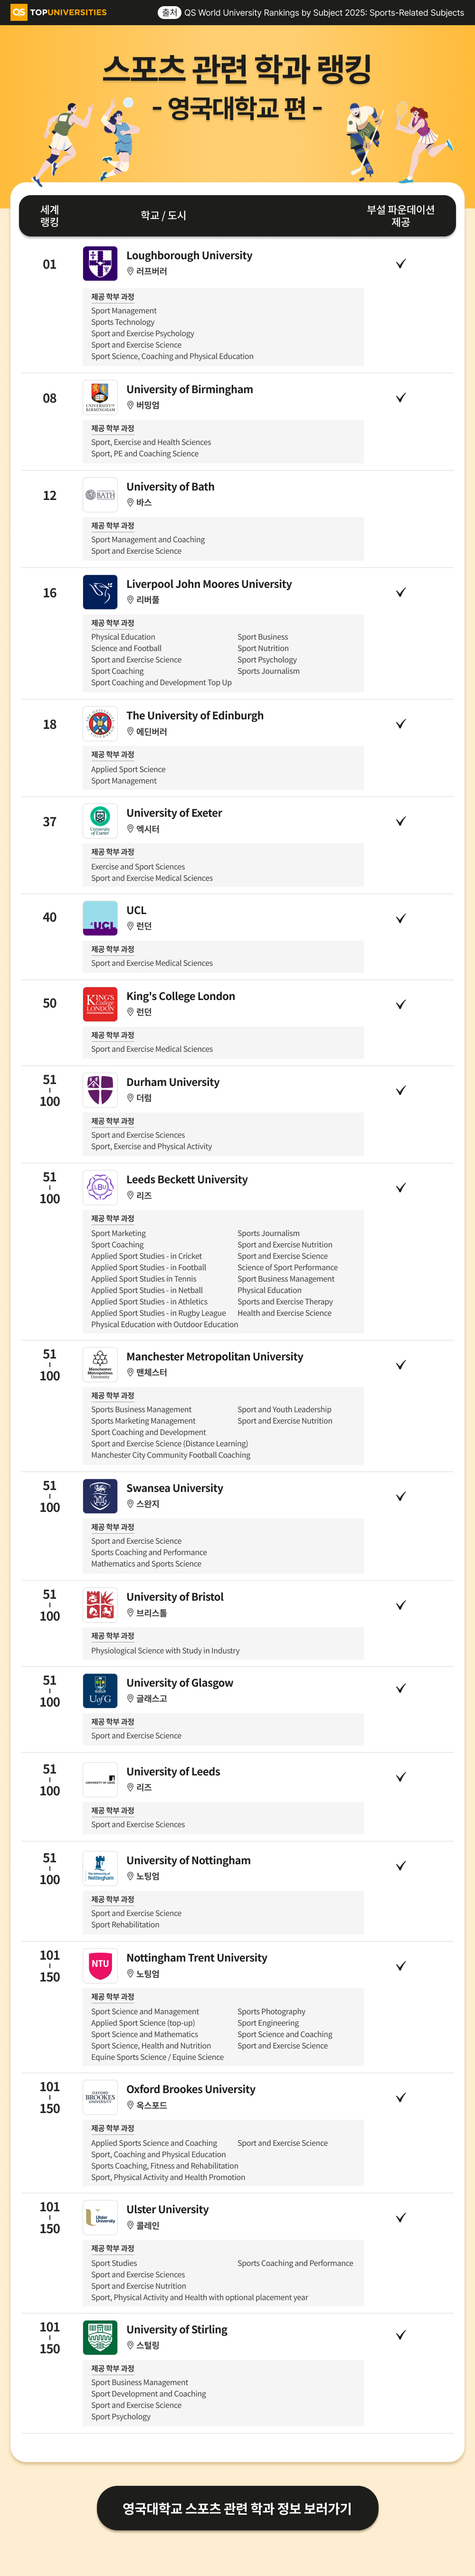Click the Loughborough University crest logo
Screen dimensions: 475x2576
coord(100,264)
